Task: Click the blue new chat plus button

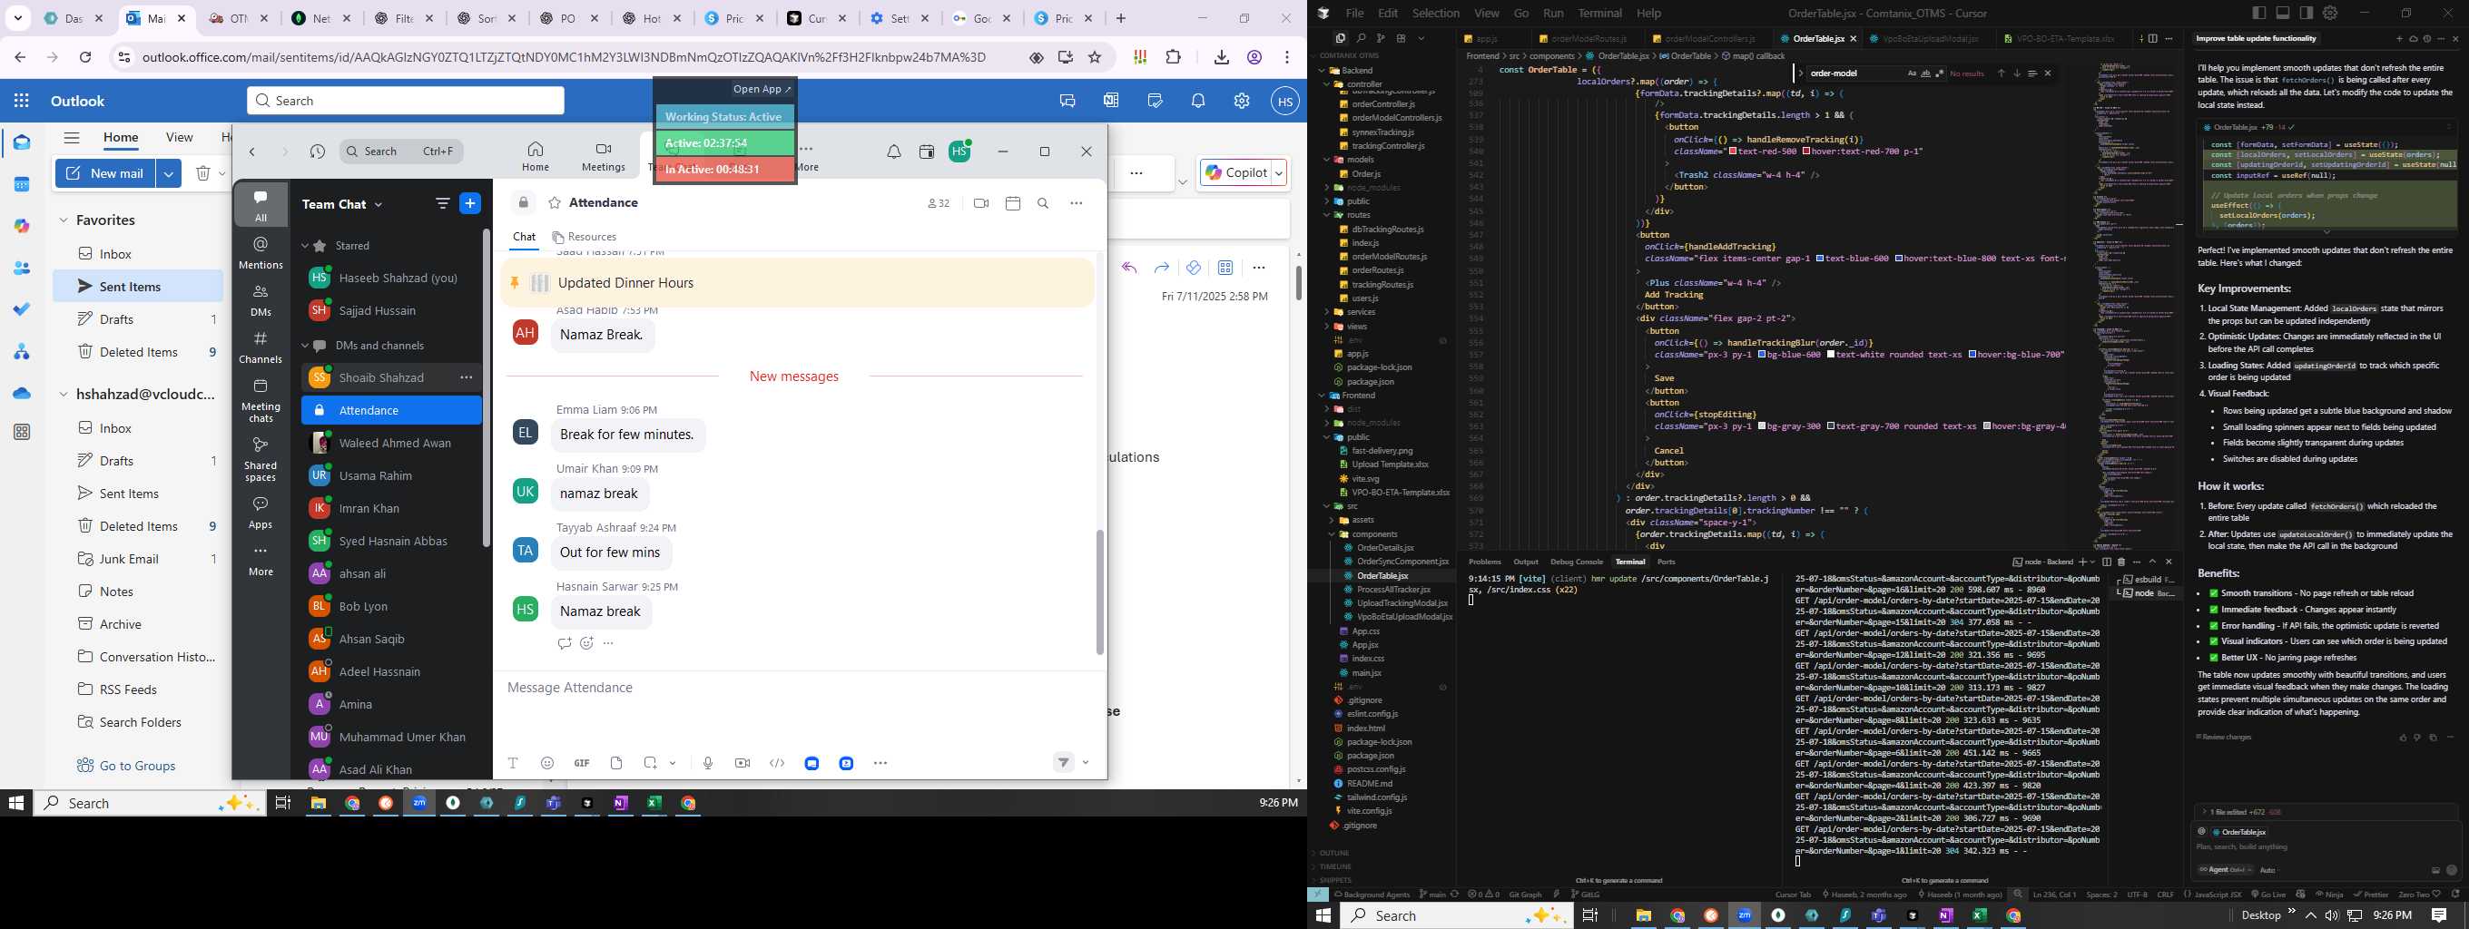Action: (469, 203)
